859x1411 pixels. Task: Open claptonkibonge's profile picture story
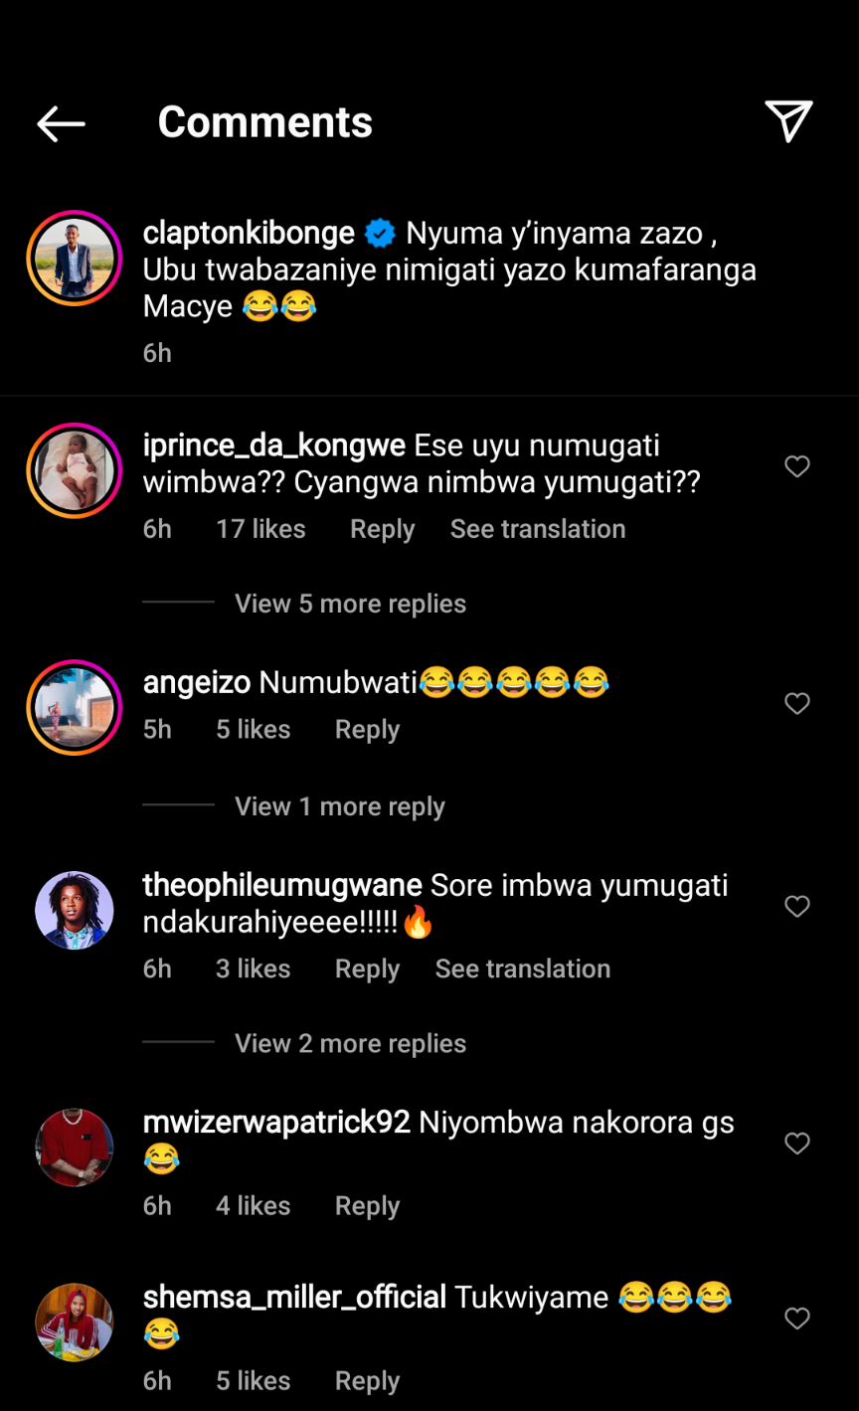pyautogui.click(x=75, y=259)
